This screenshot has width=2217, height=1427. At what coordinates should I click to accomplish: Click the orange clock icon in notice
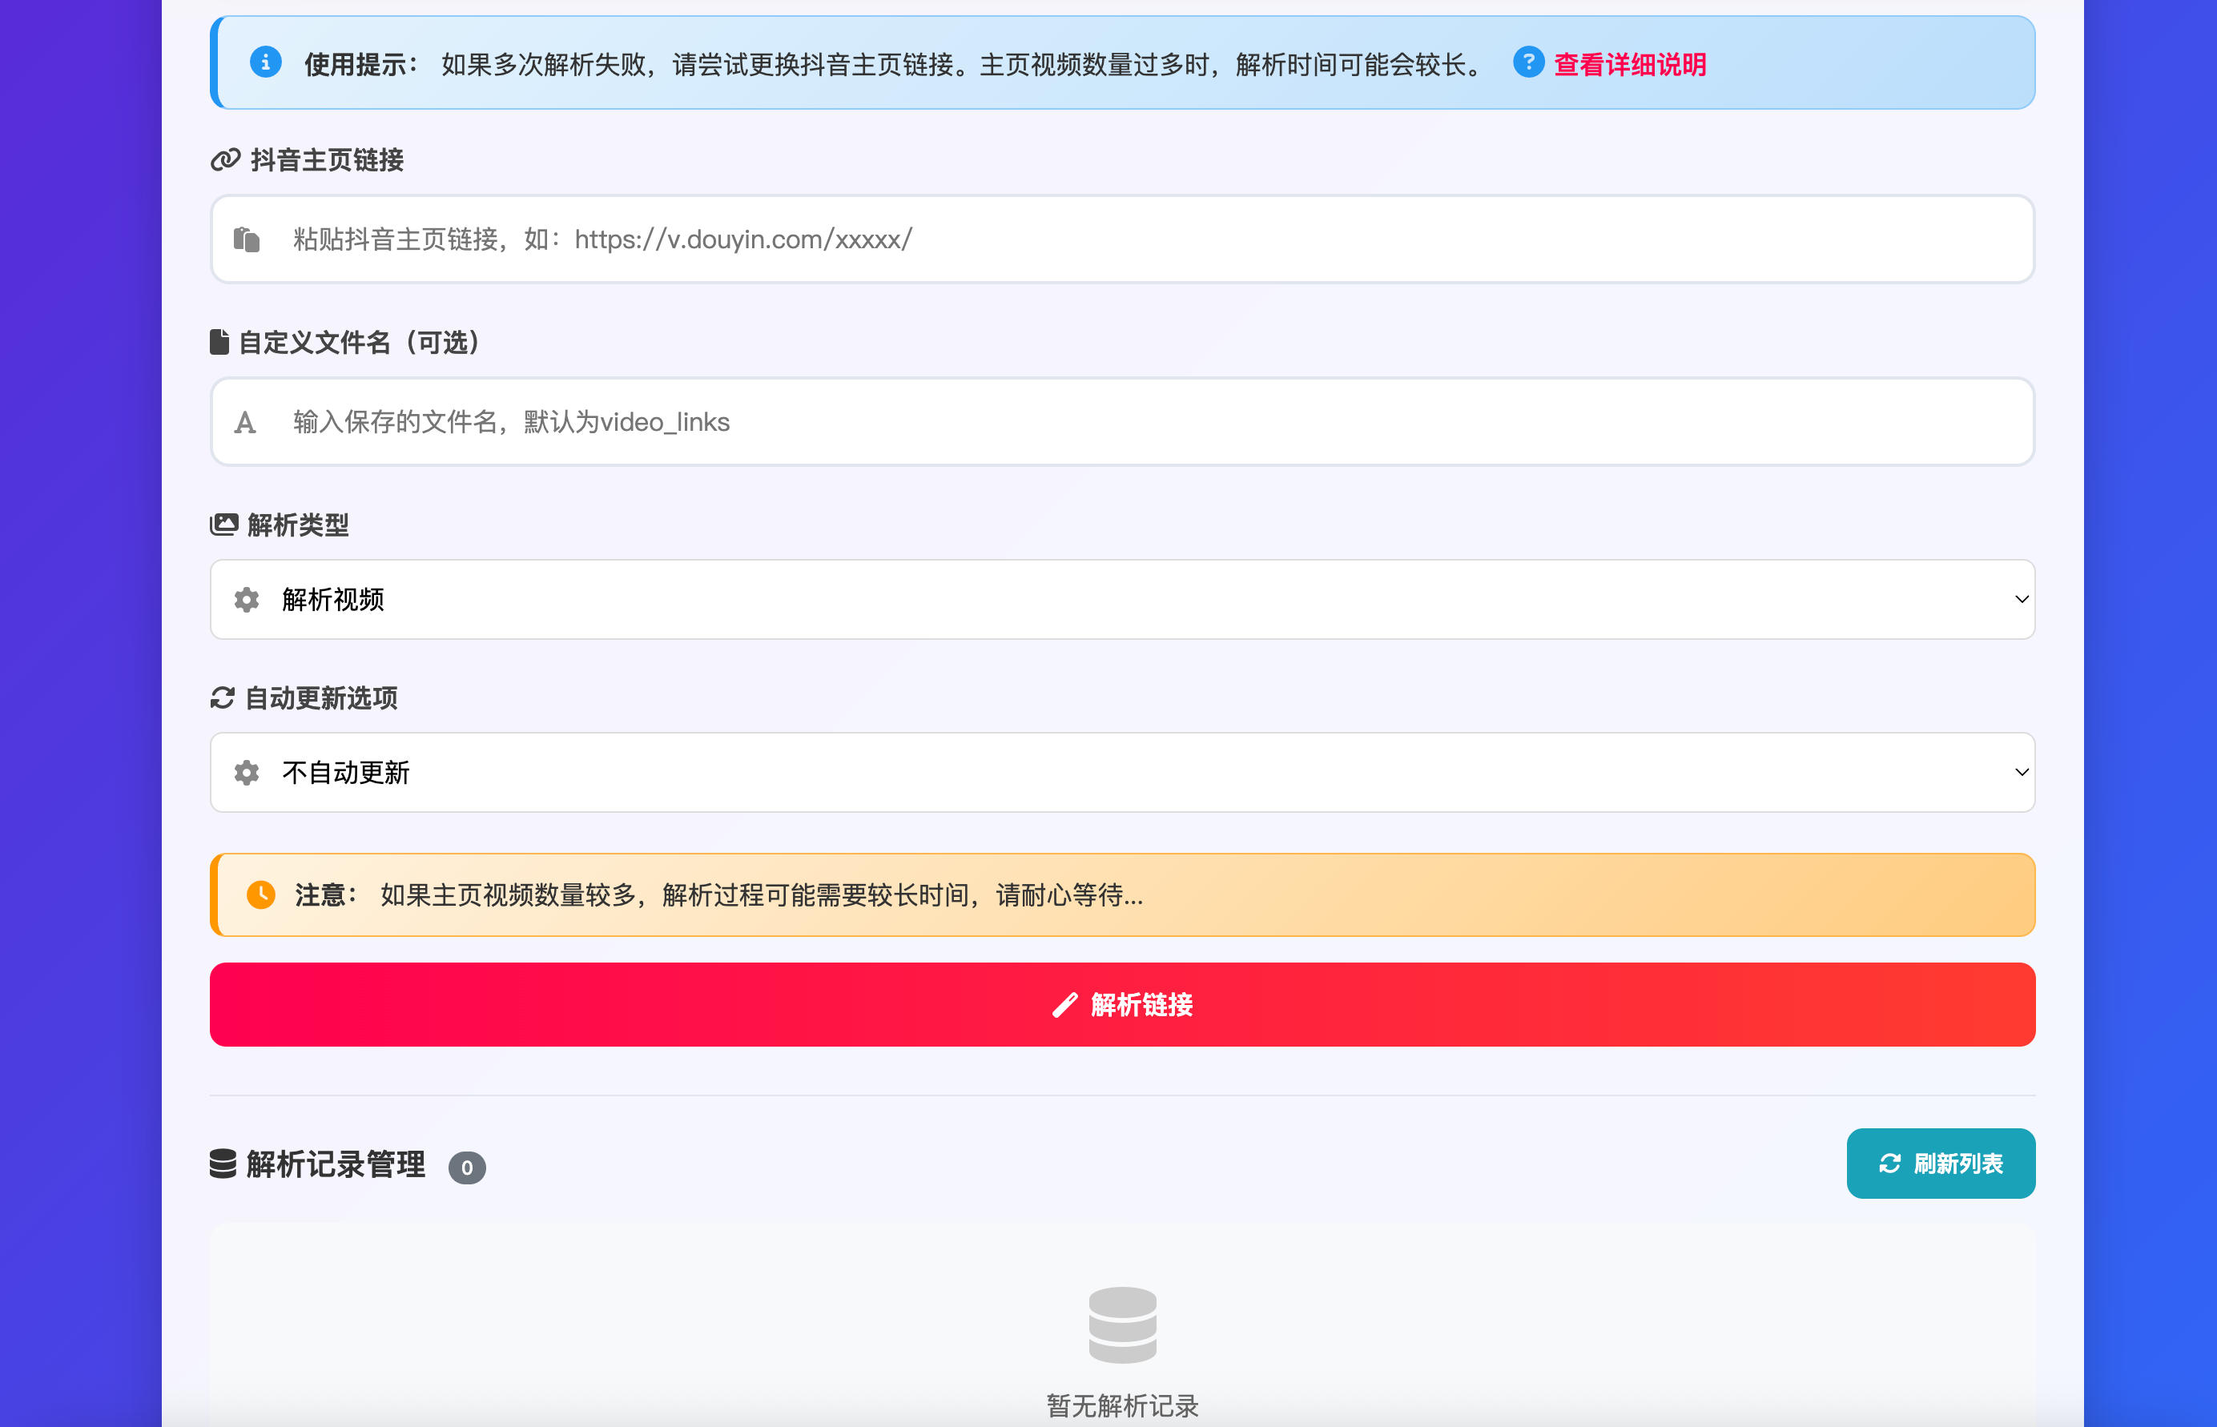click(261, 894)
